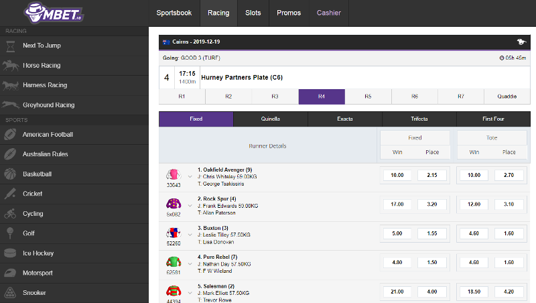Click the clock icon next to 05h 46m

(502, 58)
